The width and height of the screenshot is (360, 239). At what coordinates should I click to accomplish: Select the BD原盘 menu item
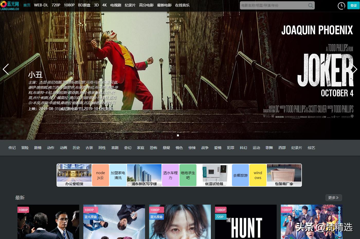tap(84, 5)
